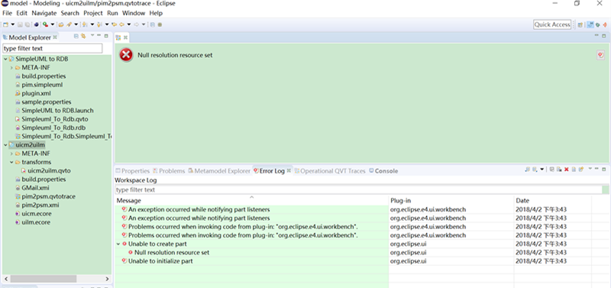Screen dimensions: 611x288
Task: Click the red Delete Log icon
Action: click(566, 170)
